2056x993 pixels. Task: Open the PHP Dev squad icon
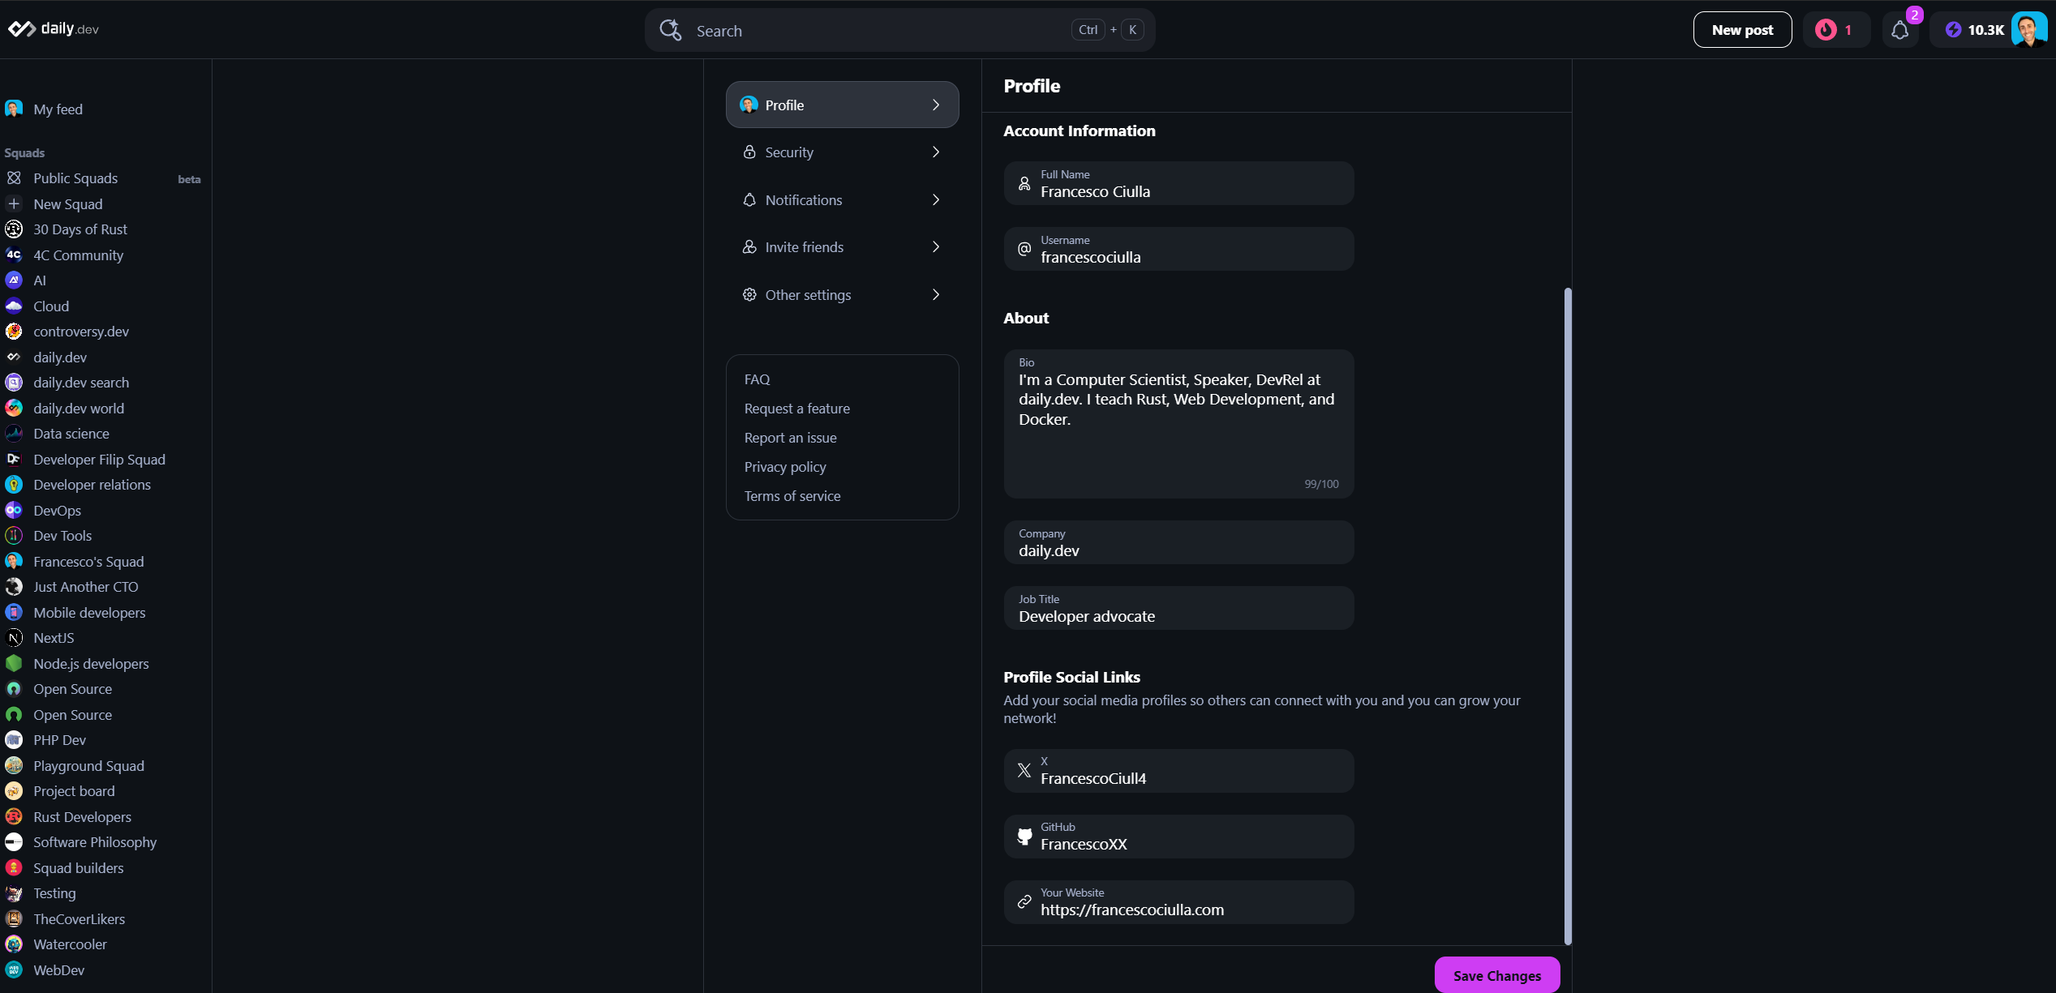pyautogui.click(x=14, y=740)
